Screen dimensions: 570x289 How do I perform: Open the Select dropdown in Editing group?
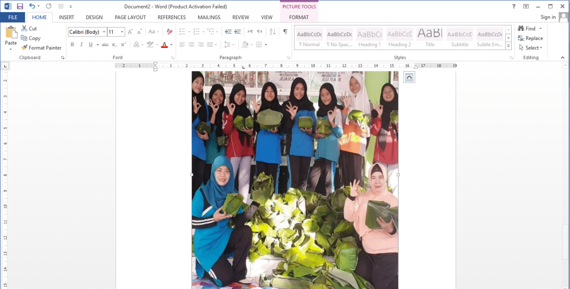point(531,48)
